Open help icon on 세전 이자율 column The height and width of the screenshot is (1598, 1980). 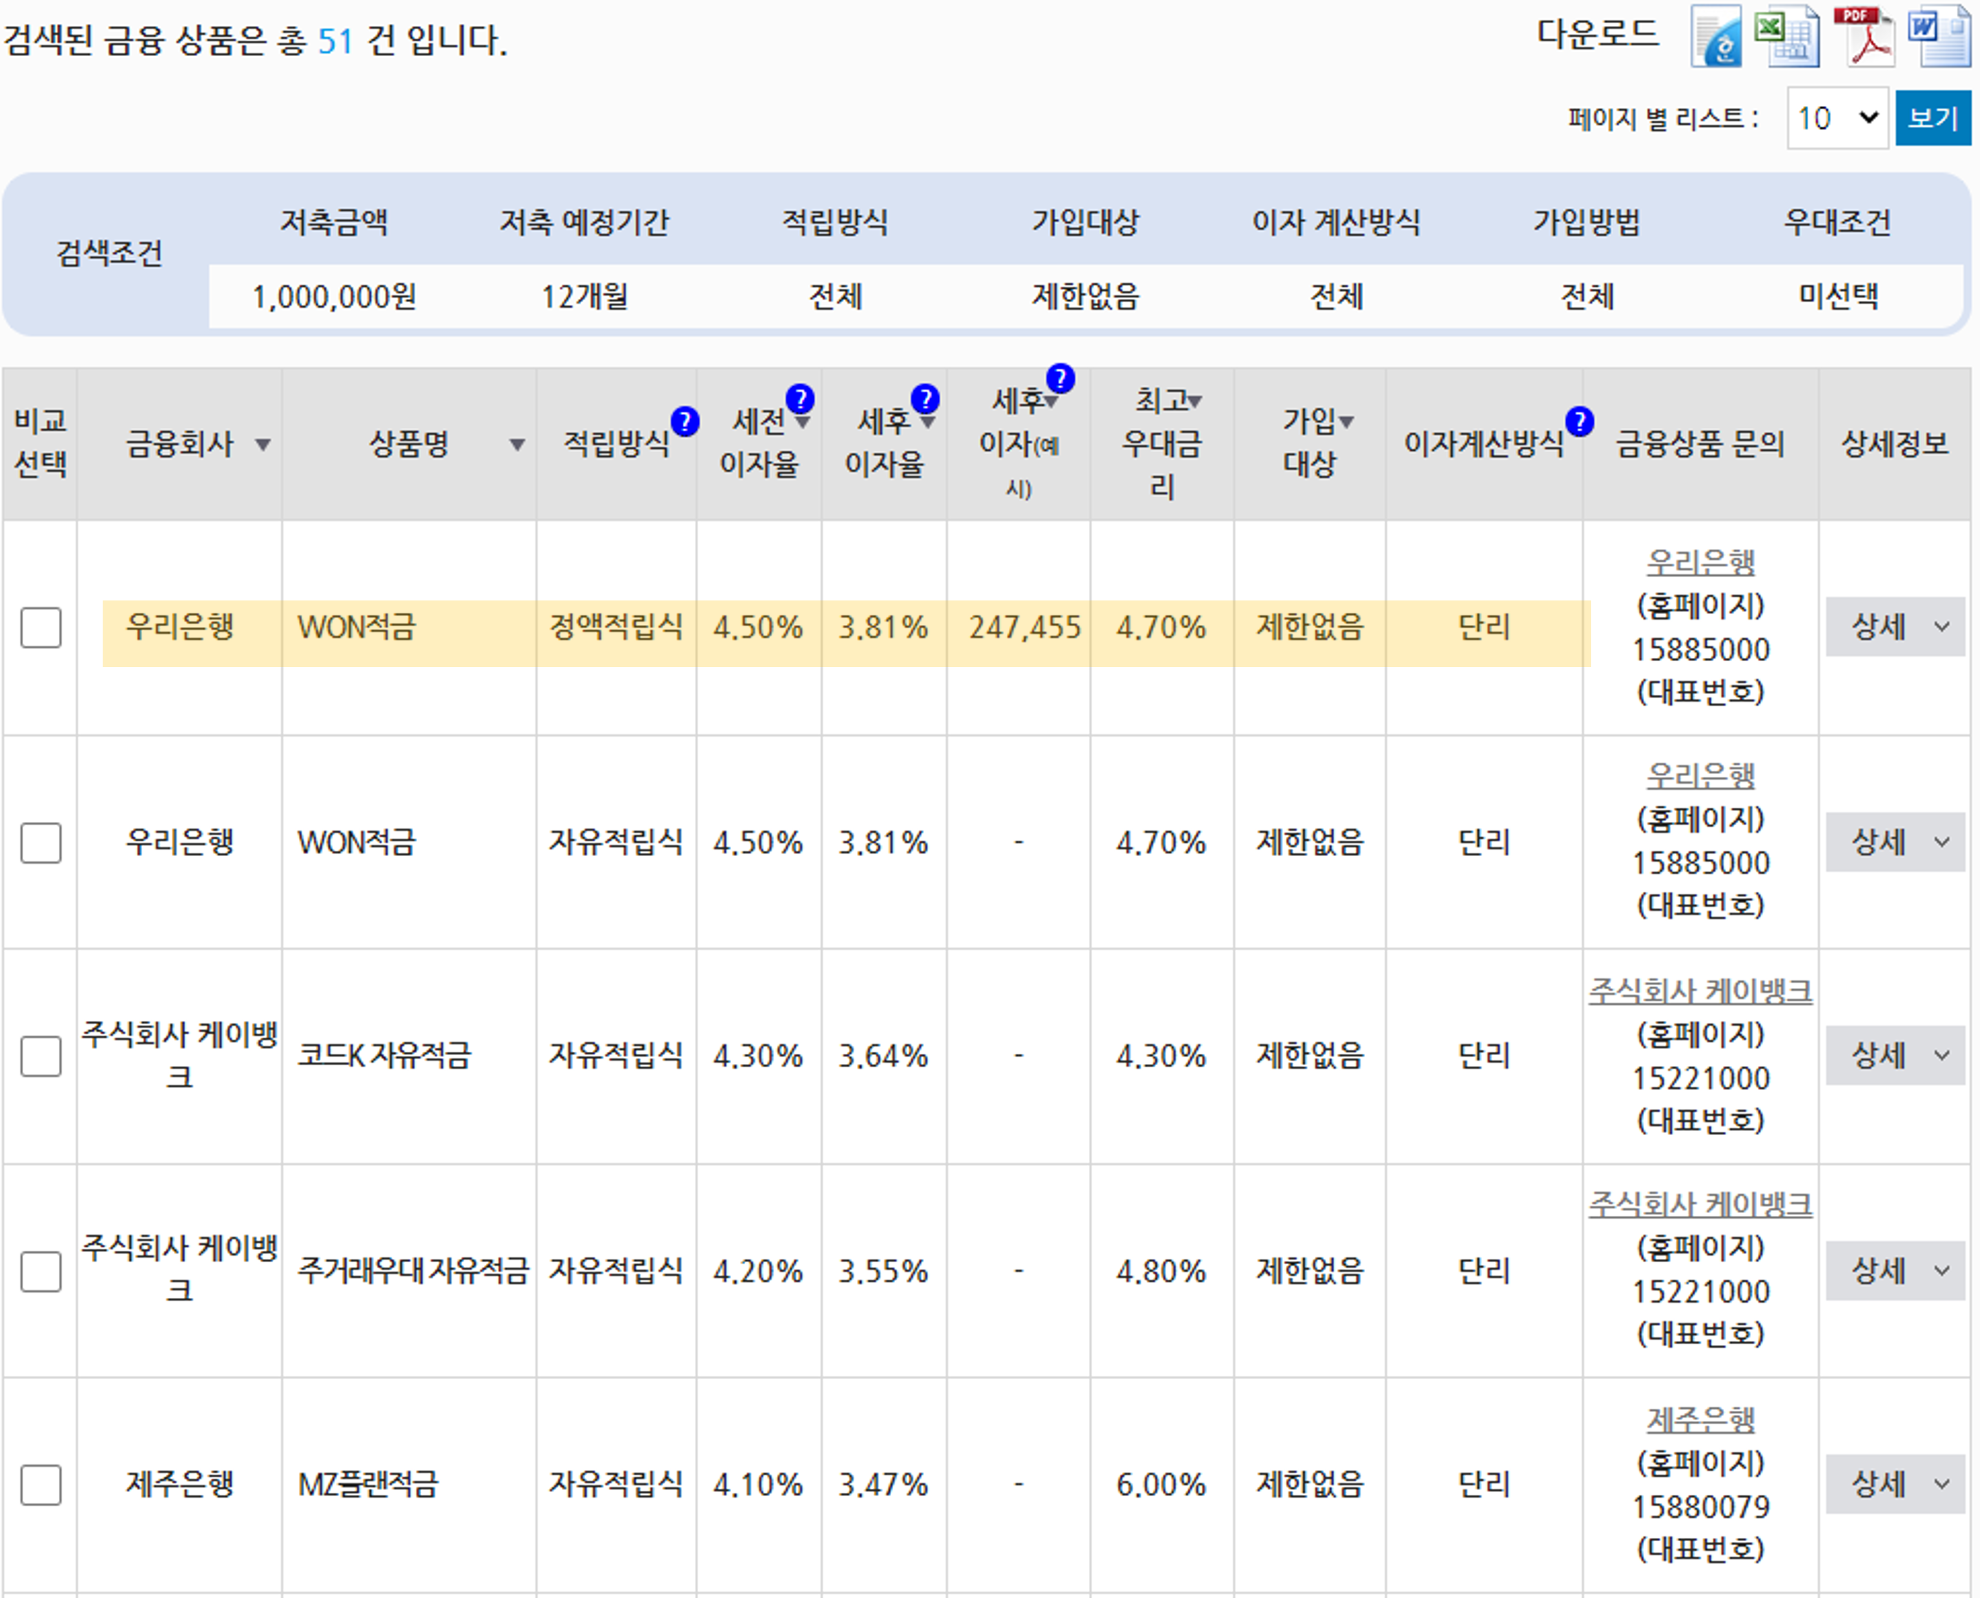pos(800,398)
